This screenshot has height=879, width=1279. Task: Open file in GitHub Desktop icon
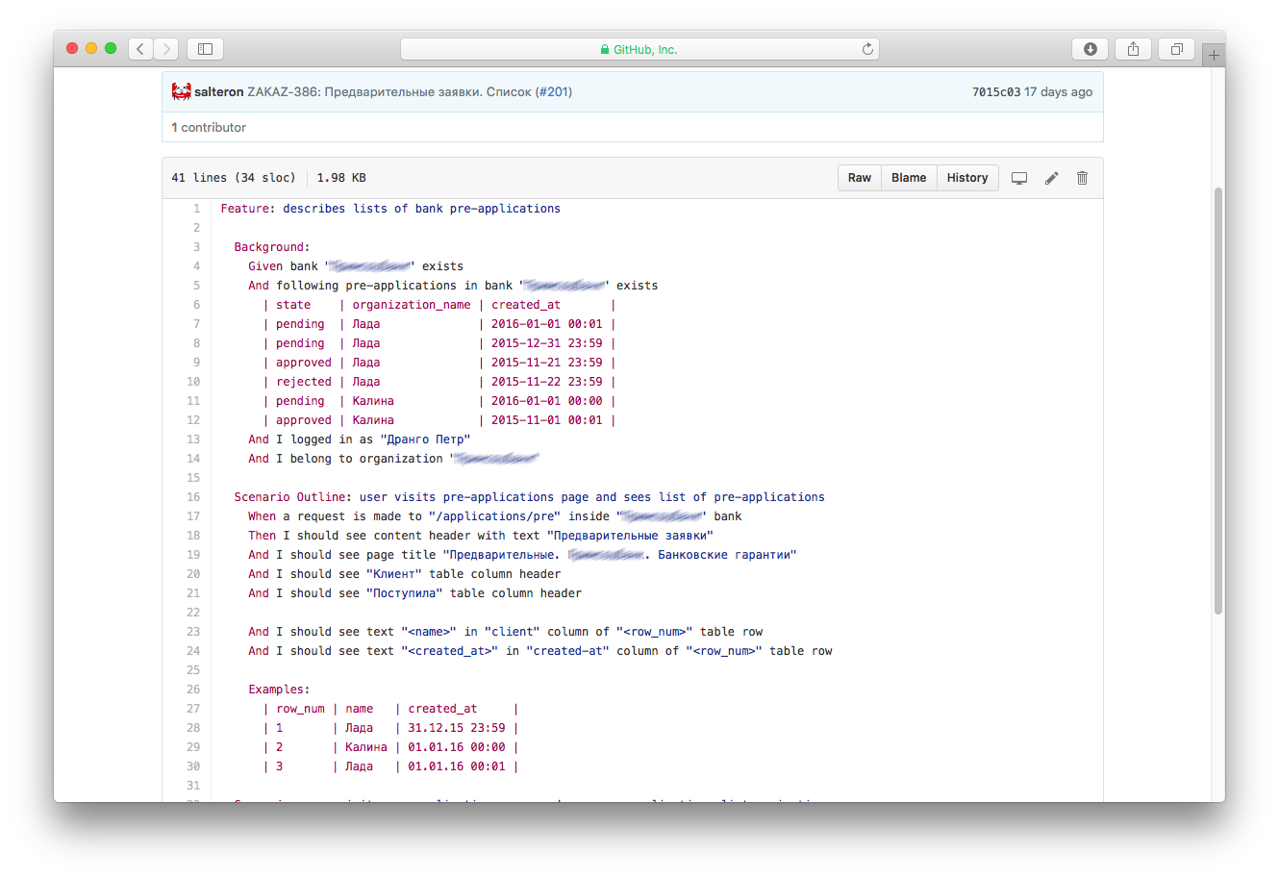tap(1019, 178)
